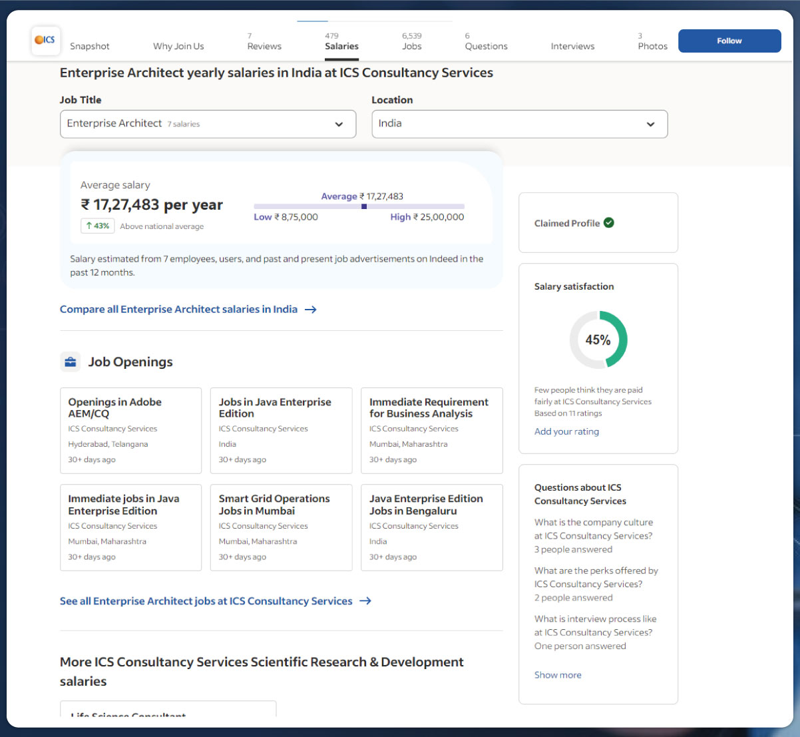Open the Why Join Us tab
Image resolution: width=800 pixels, height=737 pixels.
[x=178, y=46]
